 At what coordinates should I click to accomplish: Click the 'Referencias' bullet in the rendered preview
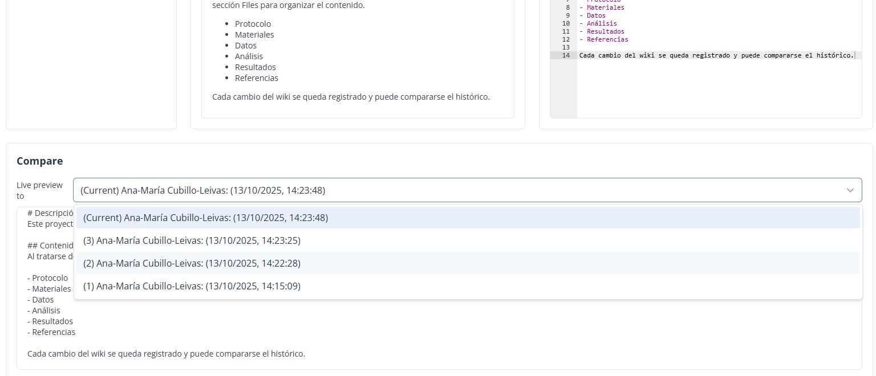click(x=257, y=78)
